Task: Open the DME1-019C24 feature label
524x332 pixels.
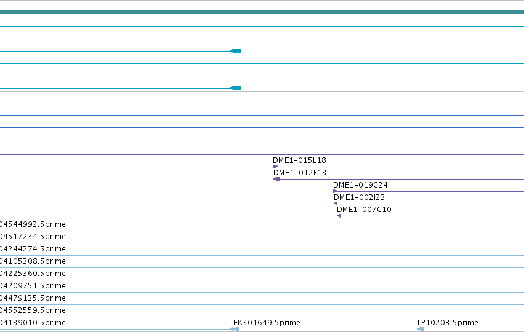Action: pos(360,185)
